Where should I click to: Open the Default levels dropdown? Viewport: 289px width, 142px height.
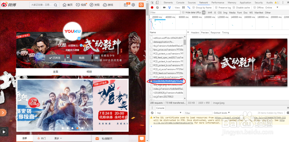point(222,113)
